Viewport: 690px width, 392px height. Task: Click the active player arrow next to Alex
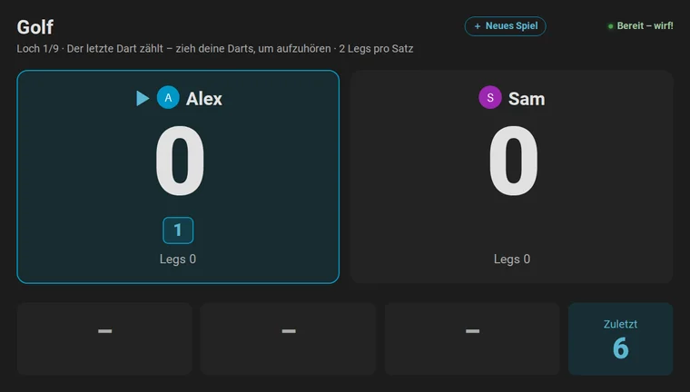pos(143,98)
